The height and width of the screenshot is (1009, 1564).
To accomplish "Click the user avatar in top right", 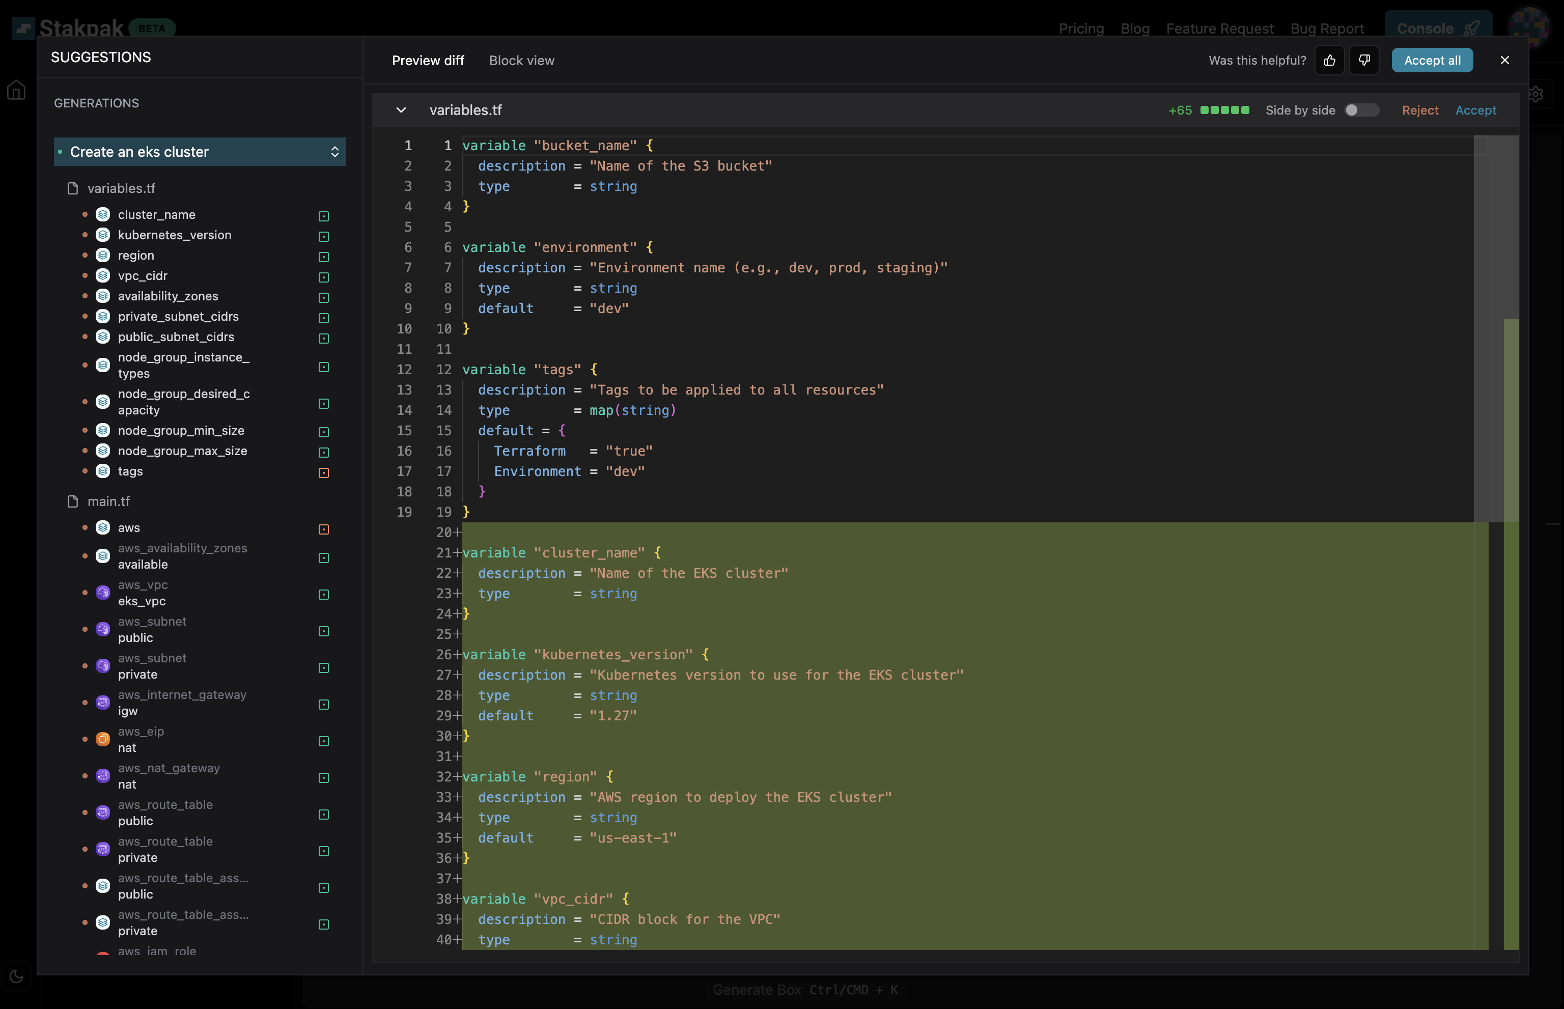I will (x=1529, y=27).
